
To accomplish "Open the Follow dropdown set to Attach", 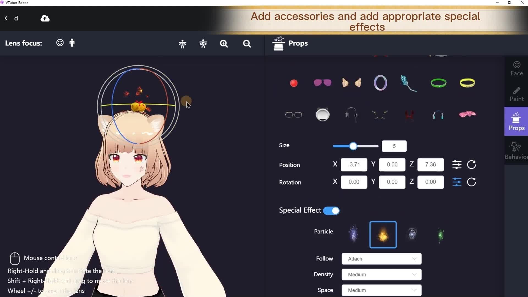I will [381, 259].
